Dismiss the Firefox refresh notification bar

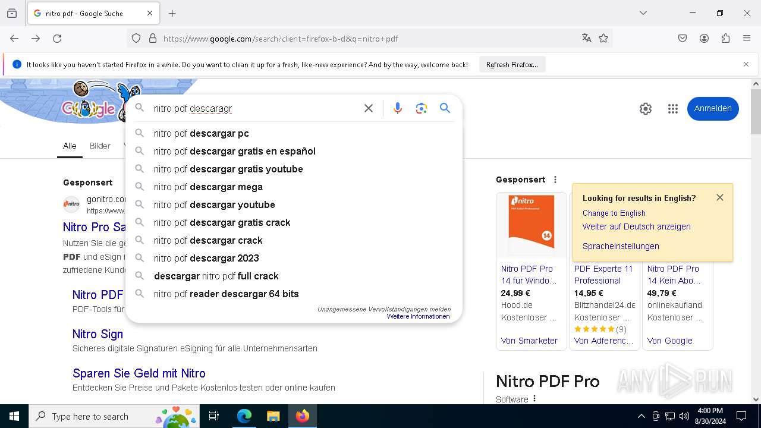[x=746, y=64]
